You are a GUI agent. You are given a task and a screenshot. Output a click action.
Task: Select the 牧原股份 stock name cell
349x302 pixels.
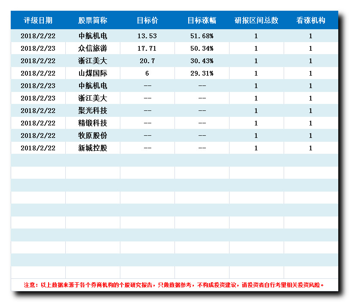click(x=92, y=135)
